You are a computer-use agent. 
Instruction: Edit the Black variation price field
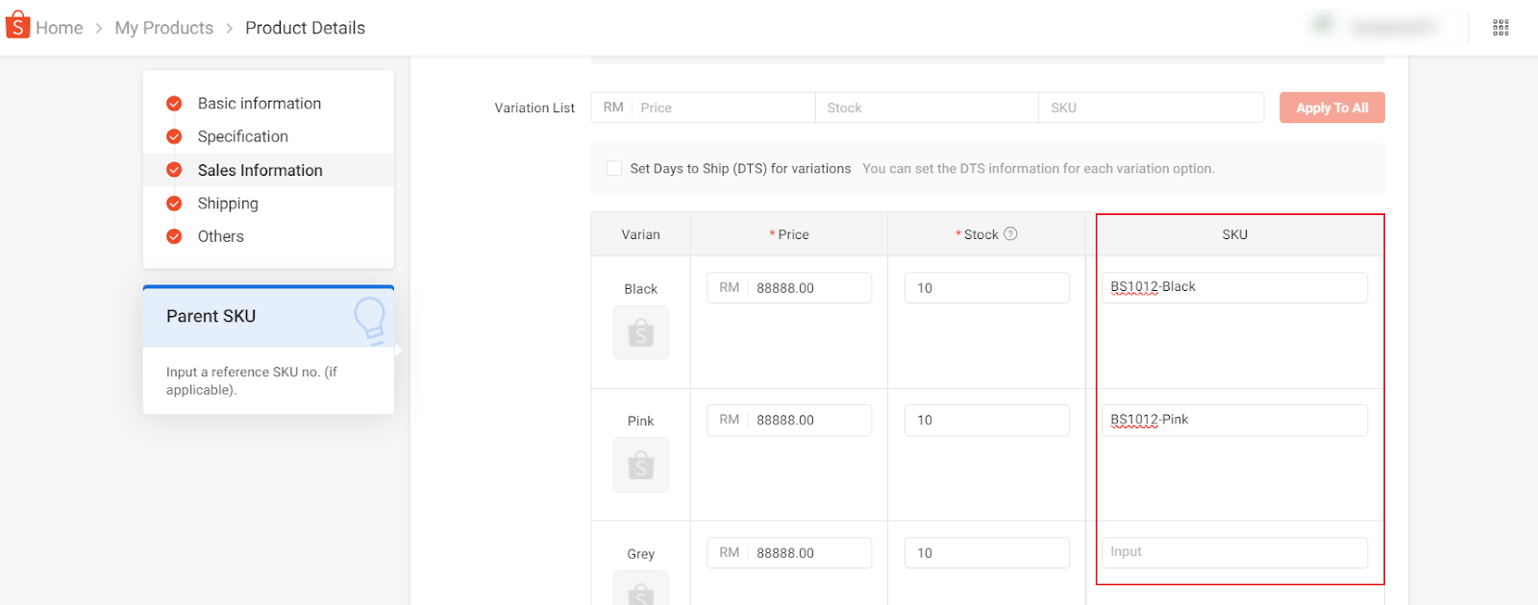tap(809, 288)
